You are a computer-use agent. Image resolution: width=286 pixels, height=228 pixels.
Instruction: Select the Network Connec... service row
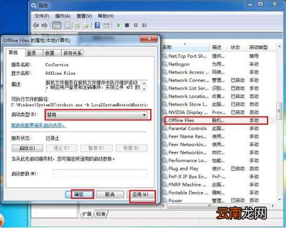(219, 80)
